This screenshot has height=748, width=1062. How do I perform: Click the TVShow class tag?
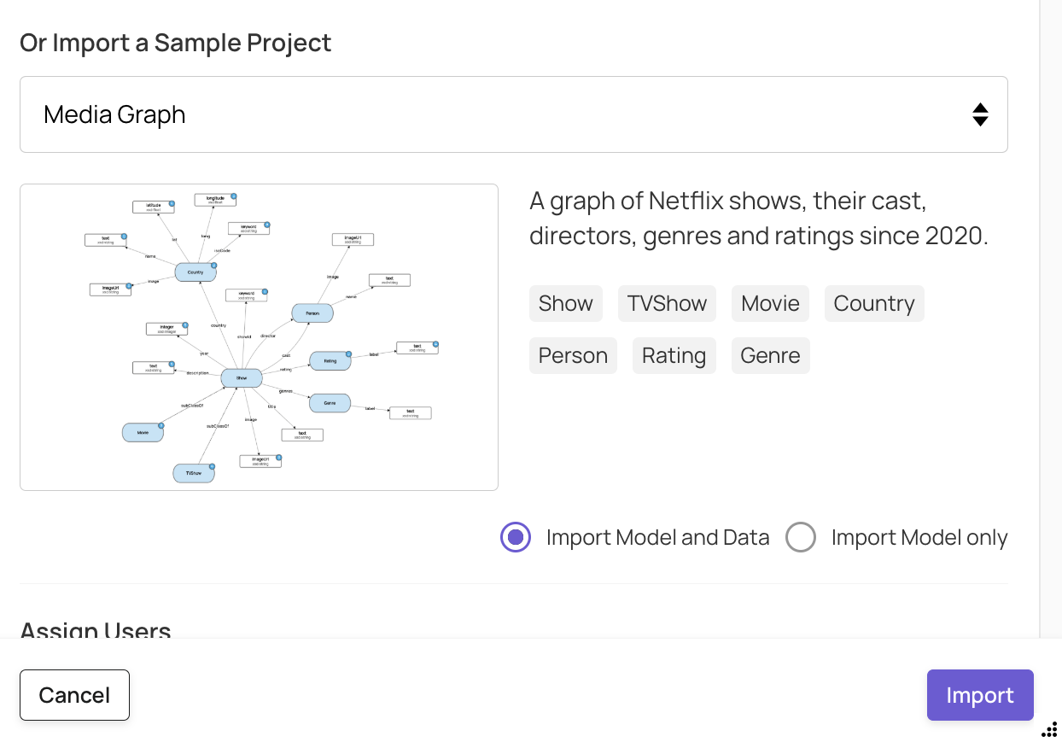point(667,304)
